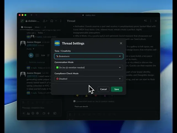The height and width of the screenshot is (133, 177).
Task: Expand the huddle options chevron
Action: click(56, 21)
